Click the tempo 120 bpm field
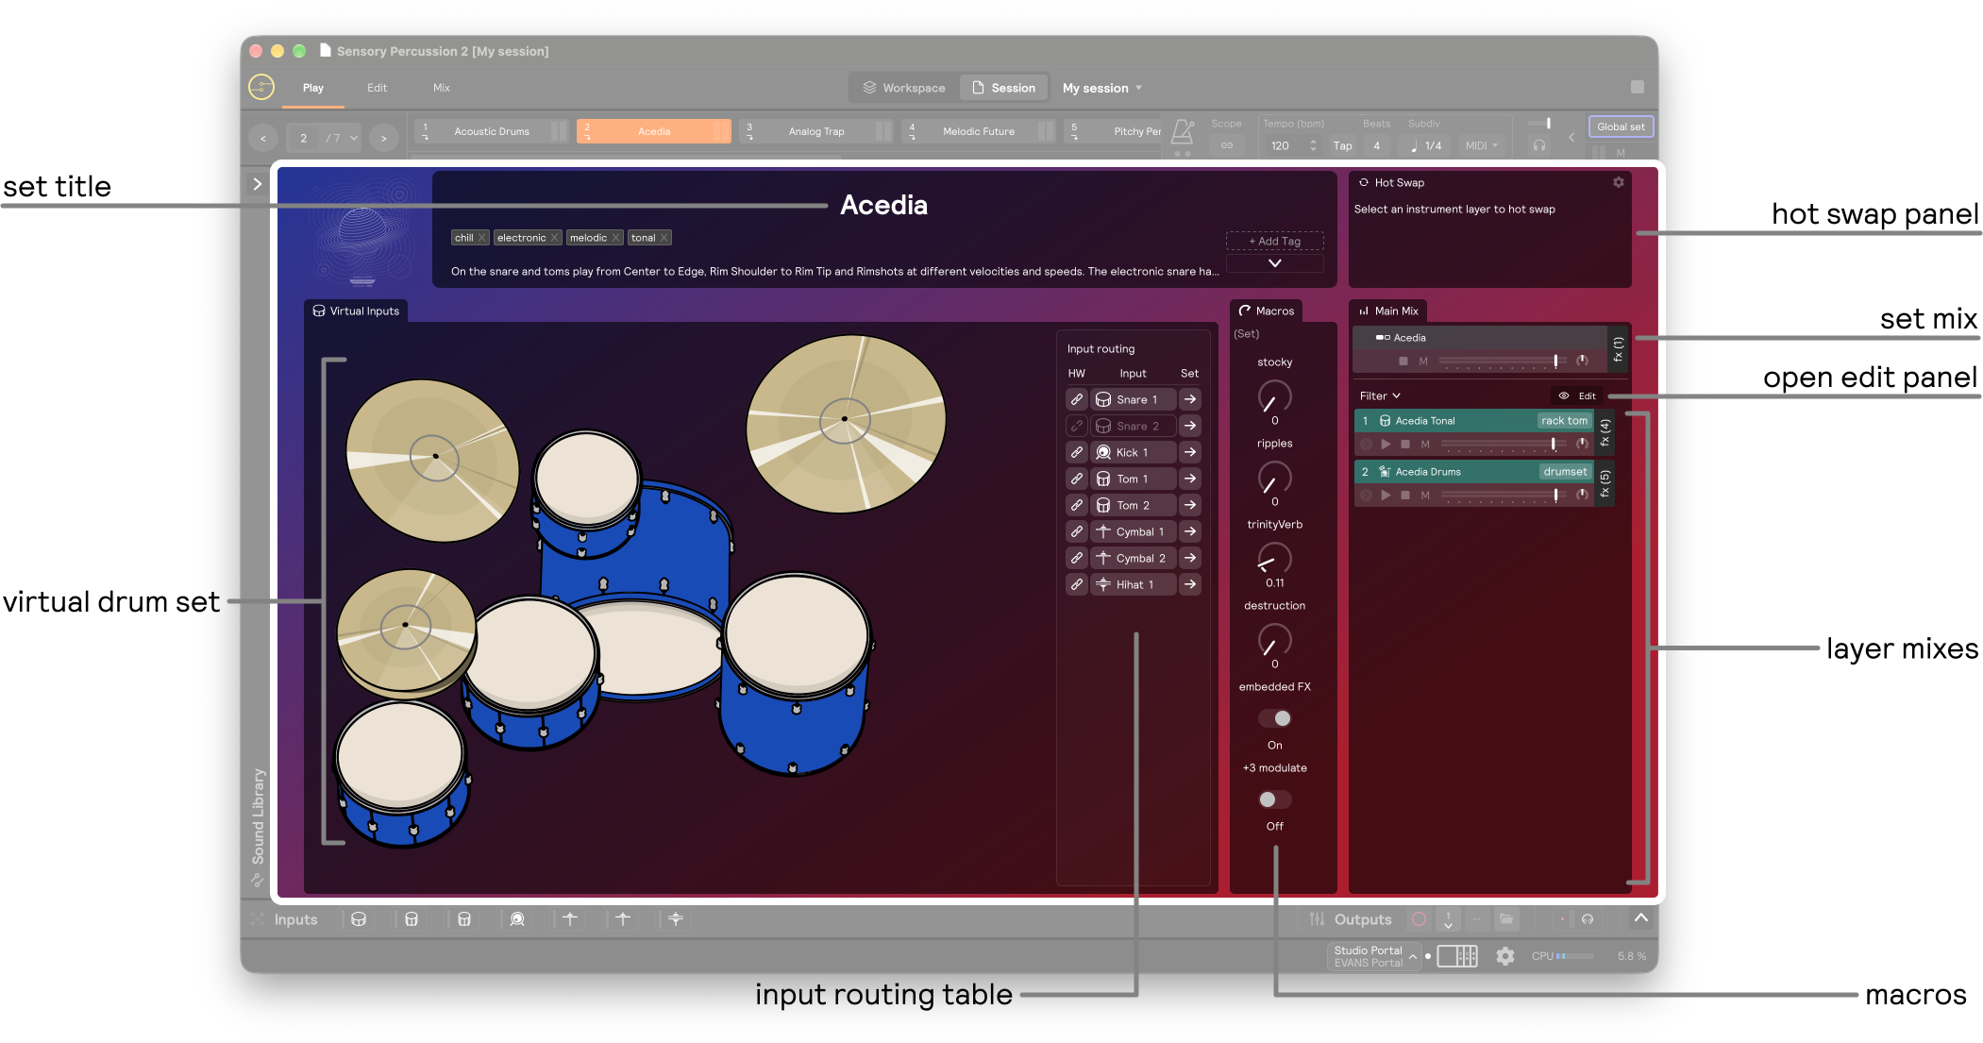The height and width of the screenshot is (1043, 1983). click(1290, 145)
